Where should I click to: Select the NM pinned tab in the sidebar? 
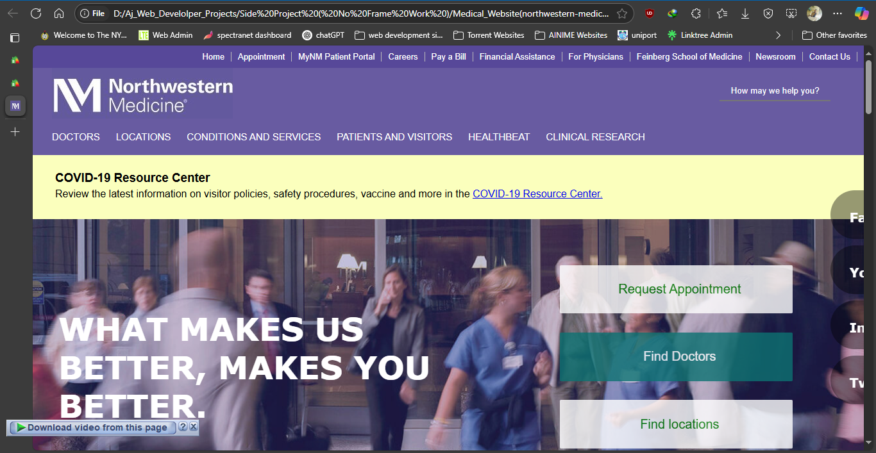(15, 106)
